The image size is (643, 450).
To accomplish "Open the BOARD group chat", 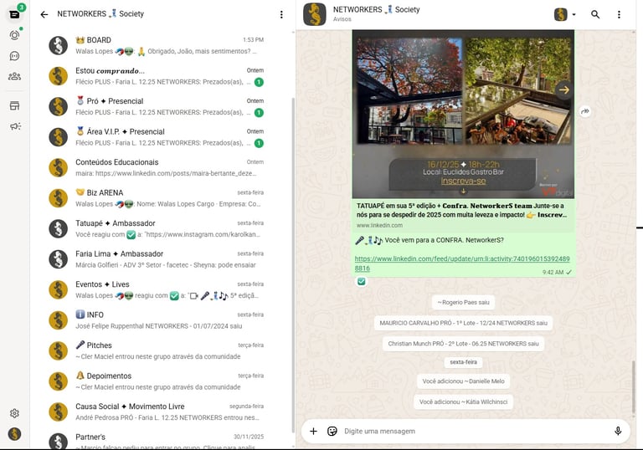I will click(x=161, y=45).
